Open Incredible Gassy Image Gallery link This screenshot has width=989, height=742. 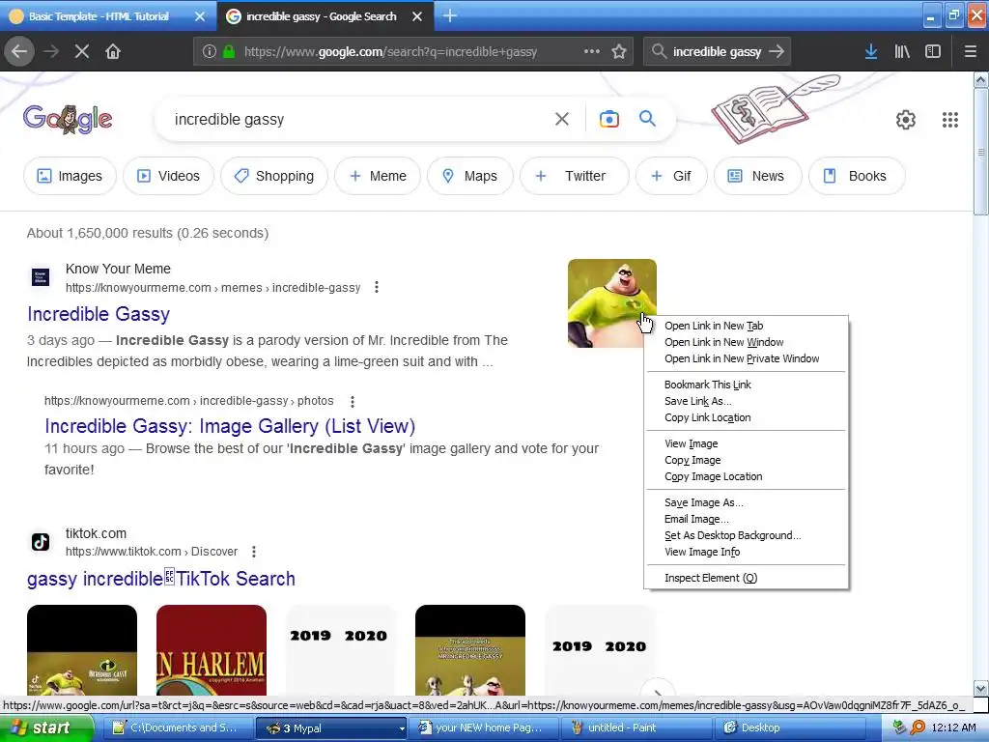(230, 426)
